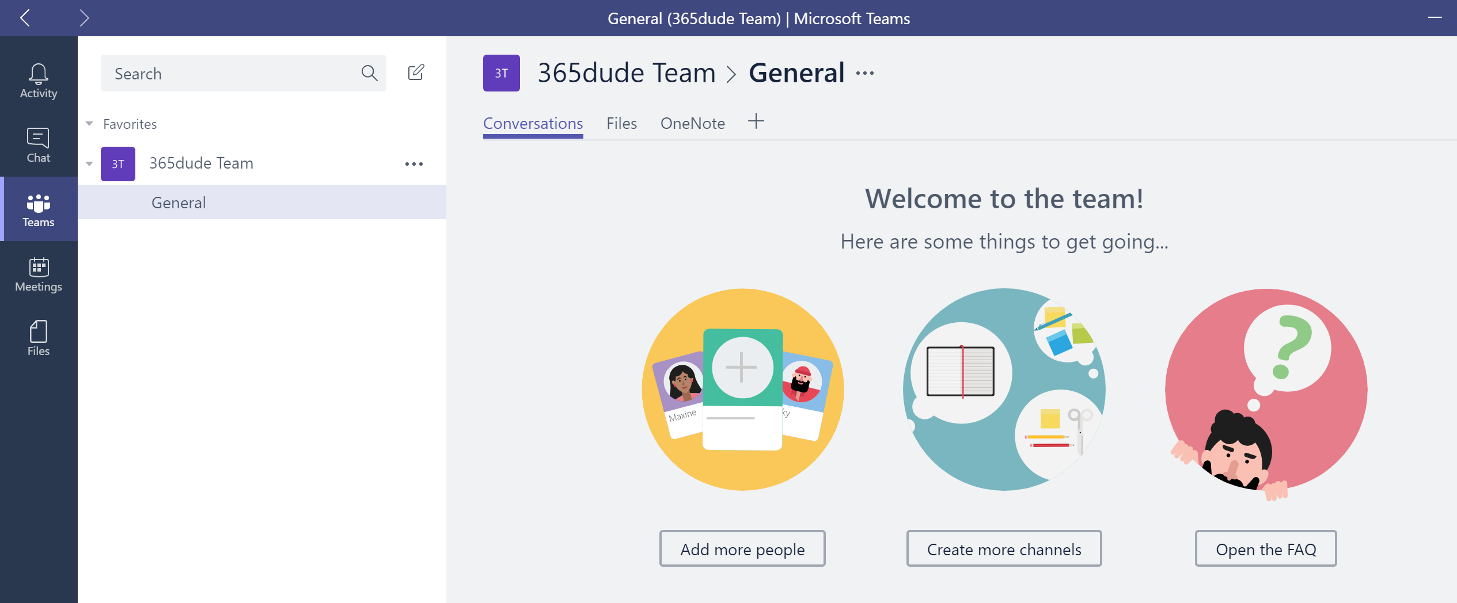Click Add more people button
This screenshot has height=603, width=1457.
coord(742,549)
